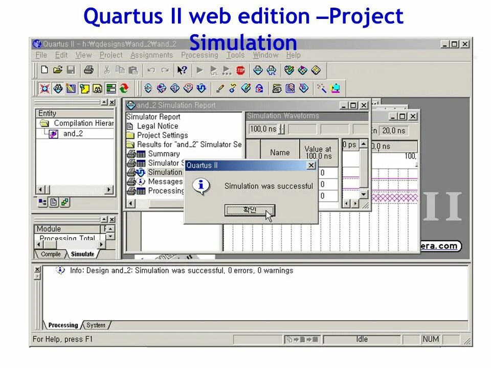This screenshot has width=491, height=368.
Task: Select the Processing messages tab
Action: (63, 325)
